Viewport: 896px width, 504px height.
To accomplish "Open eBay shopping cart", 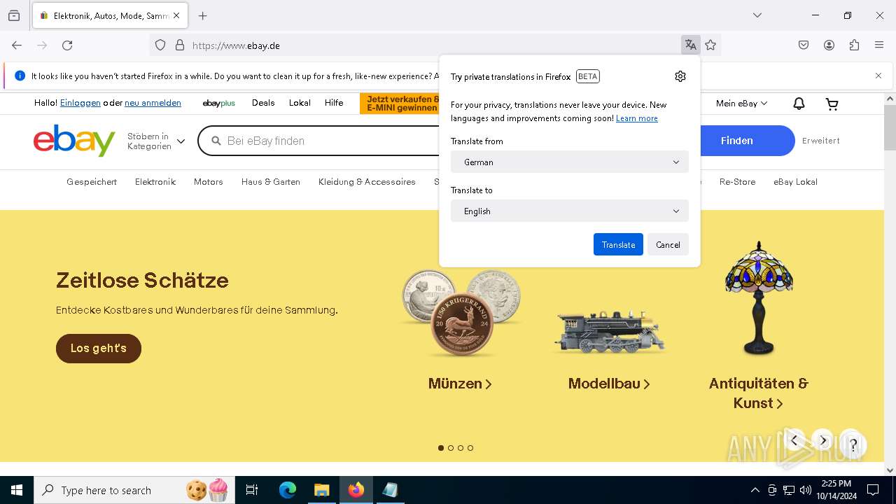I will (832, 104).
